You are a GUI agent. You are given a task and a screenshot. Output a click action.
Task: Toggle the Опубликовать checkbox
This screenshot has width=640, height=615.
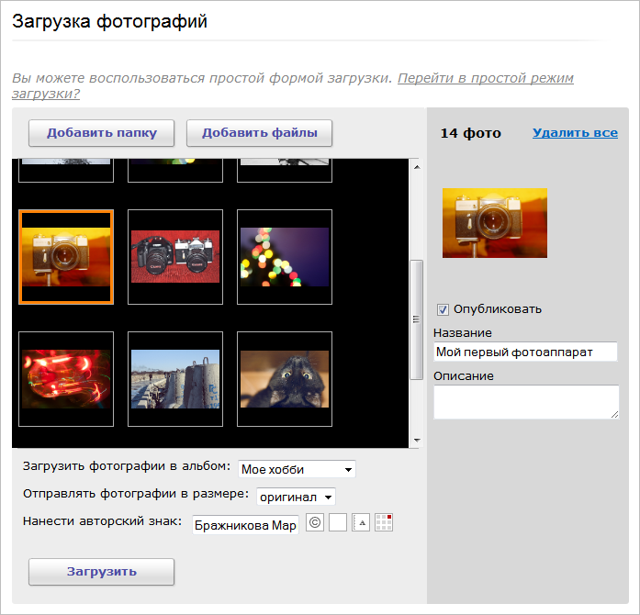click(x=443, y=309)
